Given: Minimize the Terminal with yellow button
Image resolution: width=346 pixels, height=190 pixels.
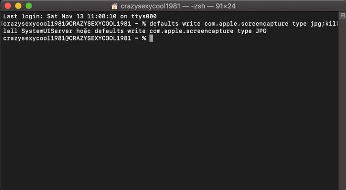Looking at the screenshot, I should click(x=18, y=6).
